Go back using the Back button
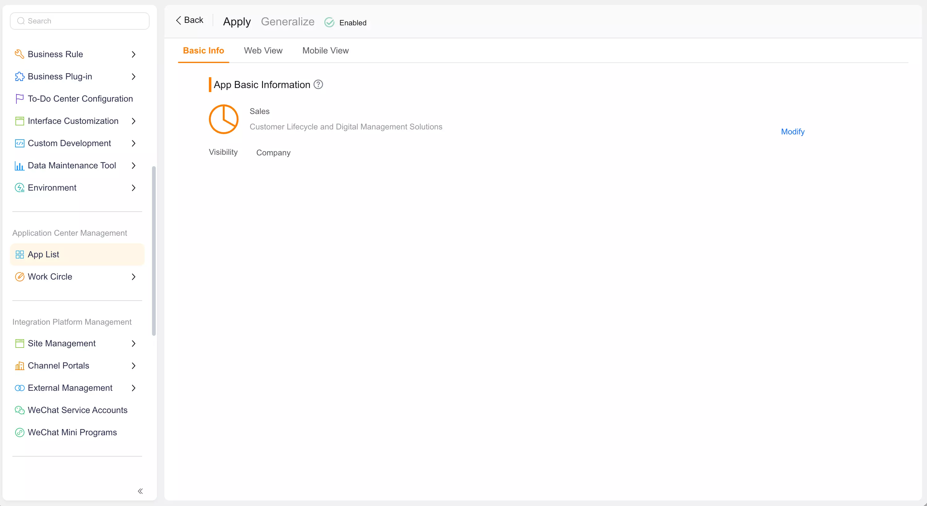The height and width of the screenshot is (506, 927). pyautogui.click(x=189, y=20)
